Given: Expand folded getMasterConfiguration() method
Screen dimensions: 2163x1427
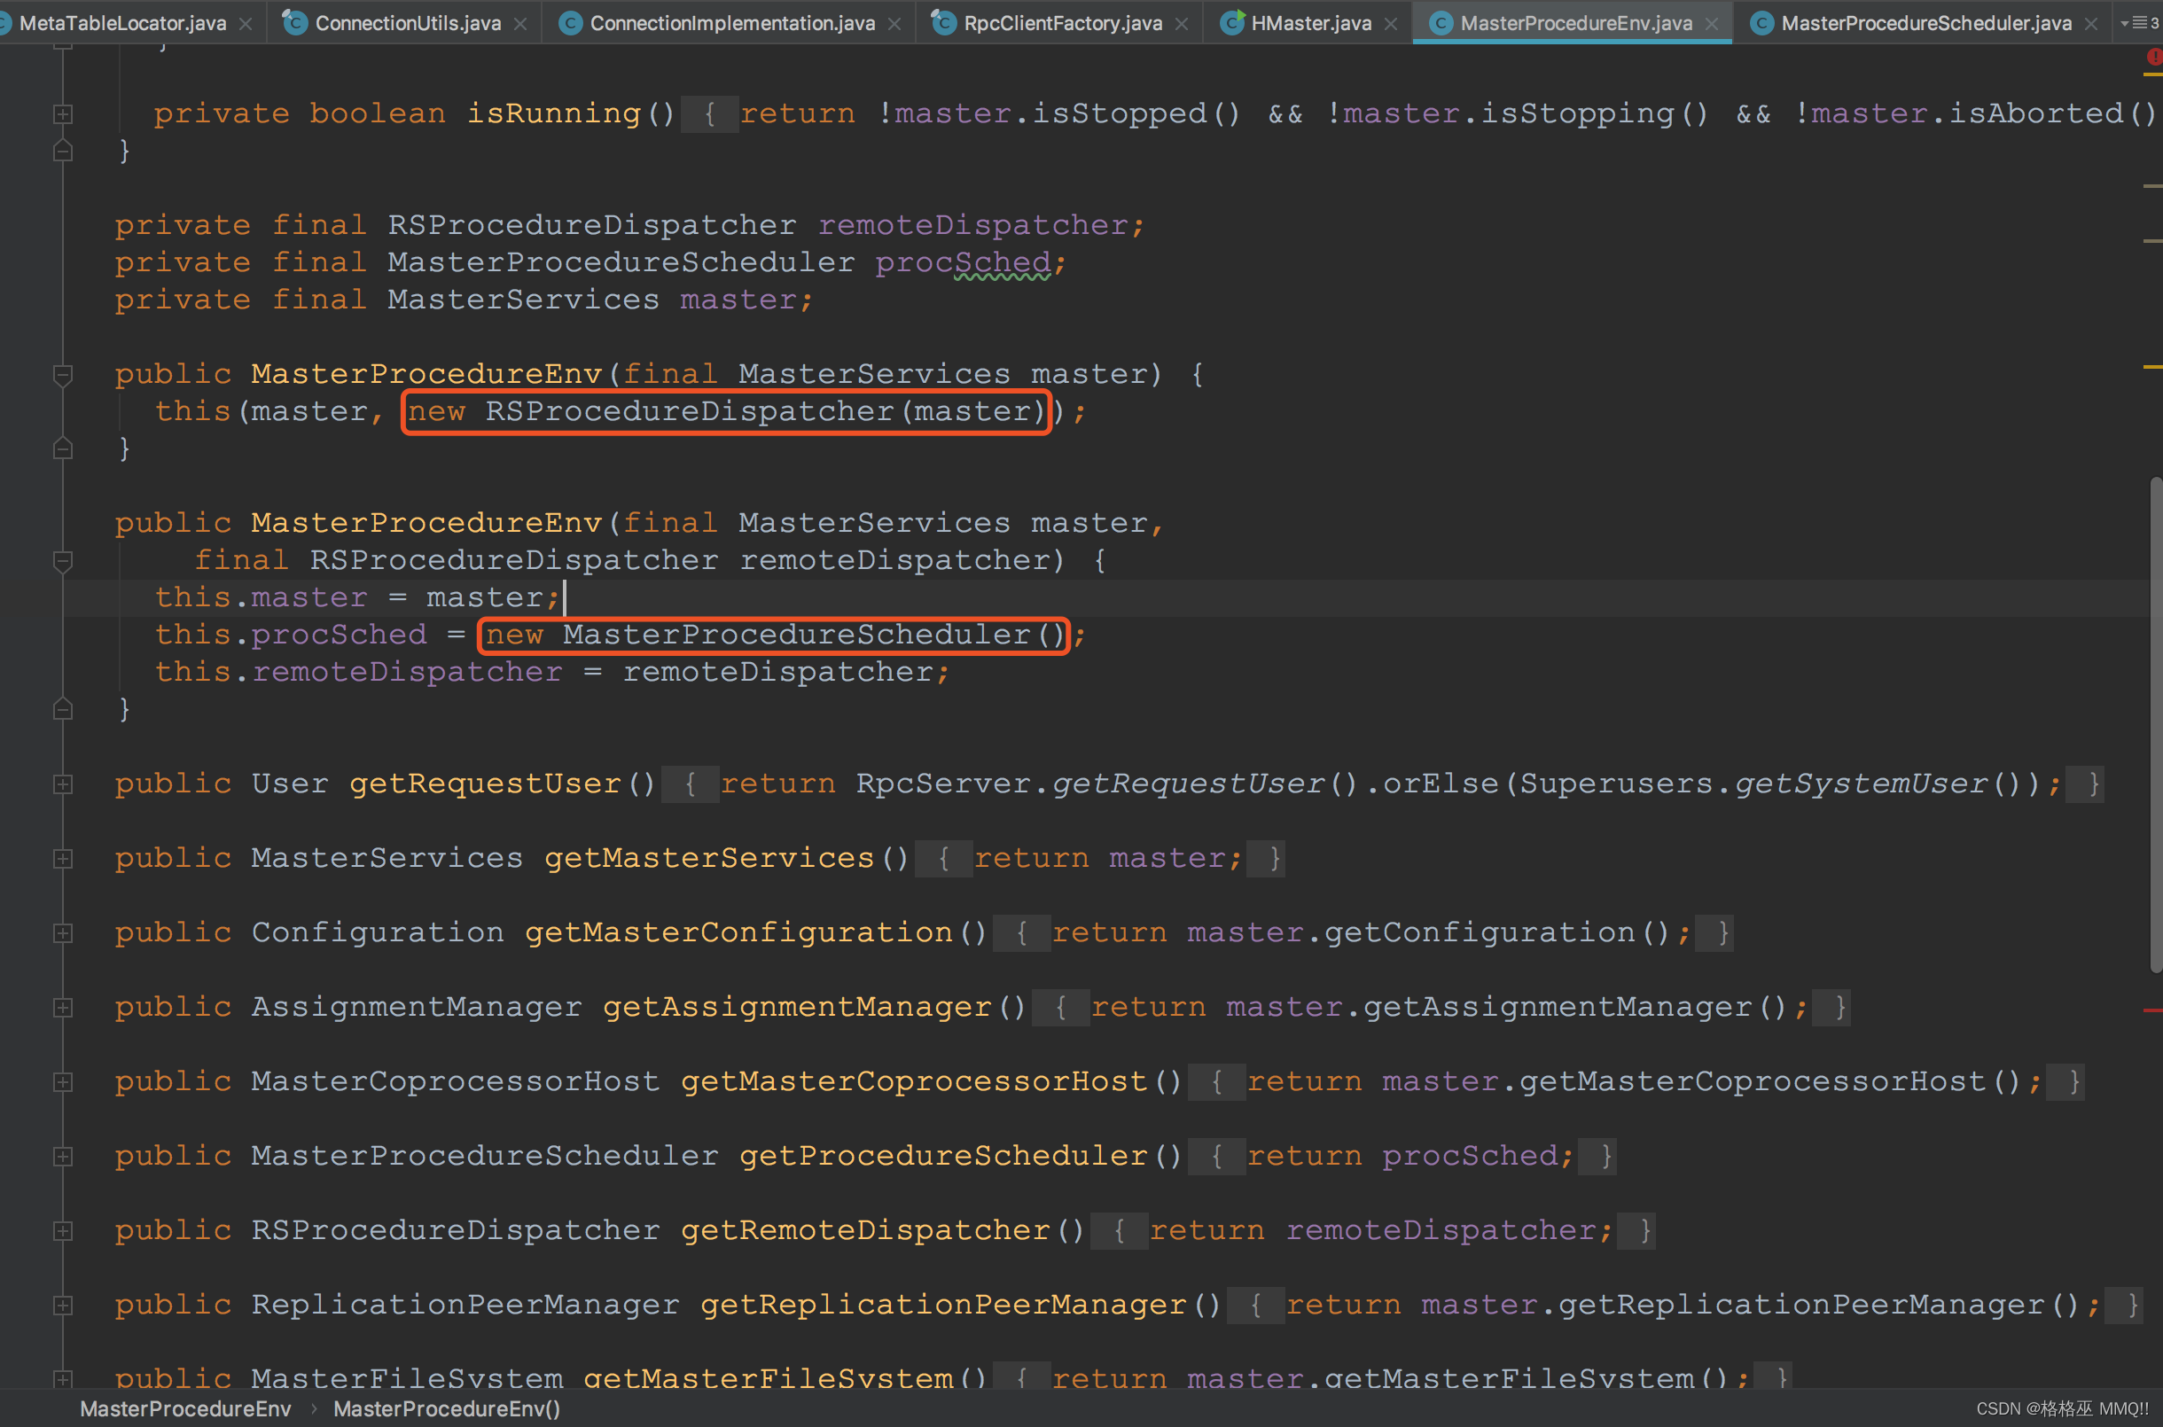Looking at the screenshot, I should click(63, 932).
